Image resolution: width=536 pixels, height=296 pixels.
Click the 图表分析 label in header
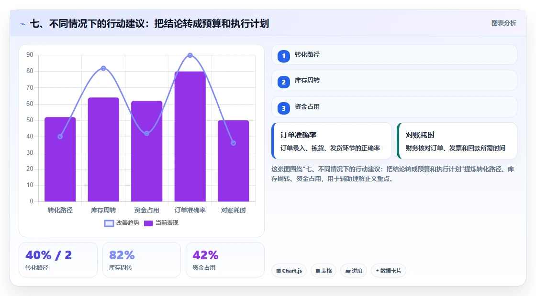coord(504,23)
